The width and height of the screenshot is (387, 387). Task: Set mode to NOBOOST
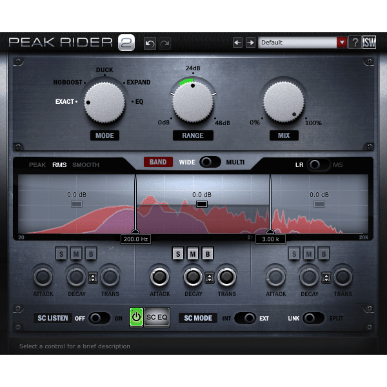pos(68,82)
